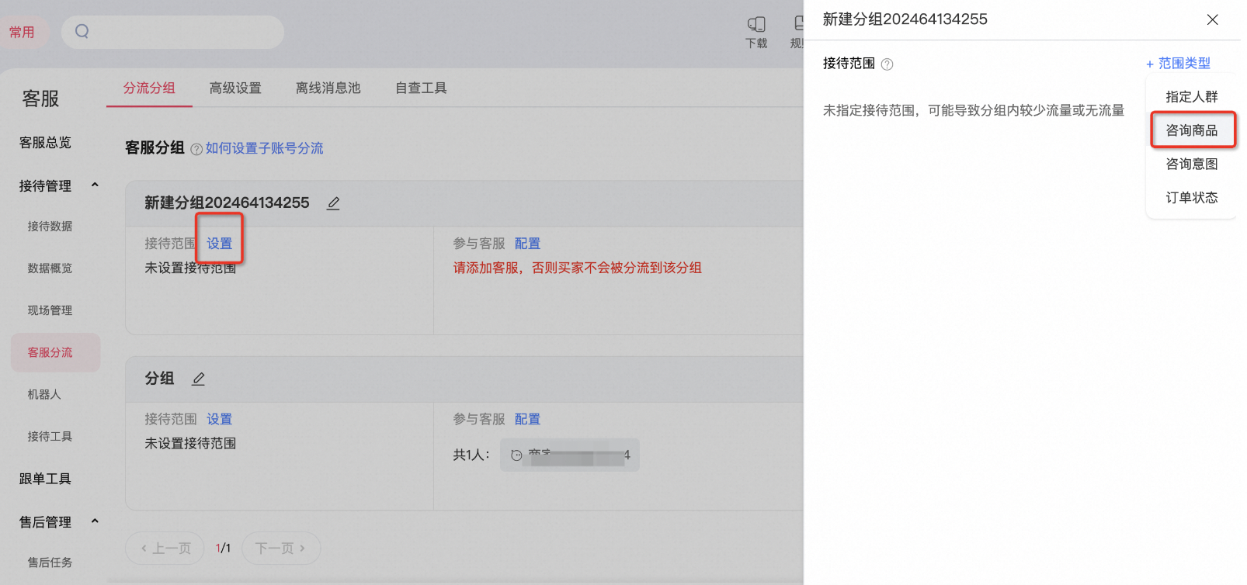Click edit pencil next to 新建分组202464134255
Screen dimensions: 1247x585
[333, 203]
